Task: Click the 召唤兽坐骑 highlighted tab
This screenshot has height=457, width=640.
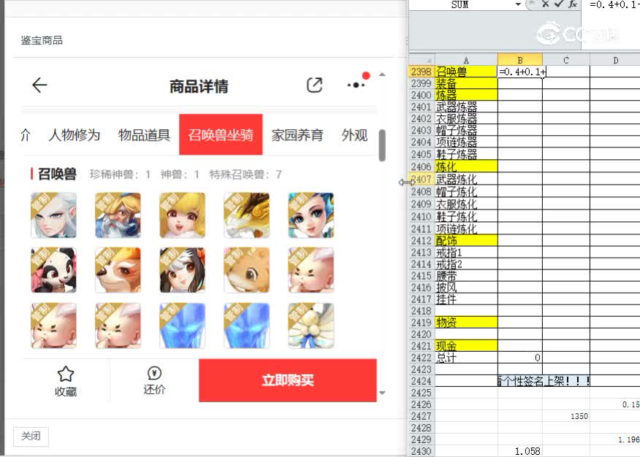Action: [221, 134]
